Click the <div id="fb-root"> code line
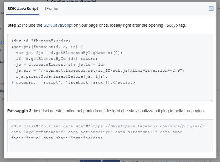The image size is (220, 162). (x=41, y=41)
